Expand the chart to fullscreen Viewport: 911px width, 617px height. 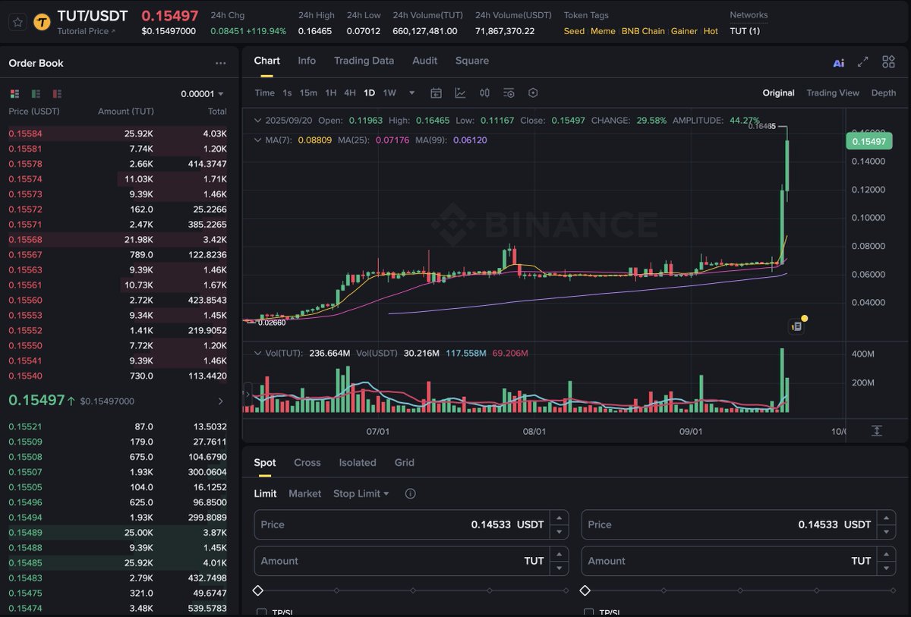tap(862, 62)
